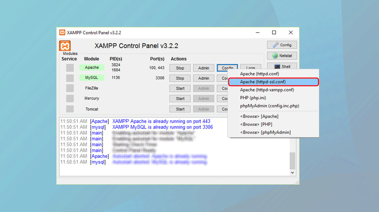
Task: Click the log scrollbar down arrow
Action: coord(292,173)
